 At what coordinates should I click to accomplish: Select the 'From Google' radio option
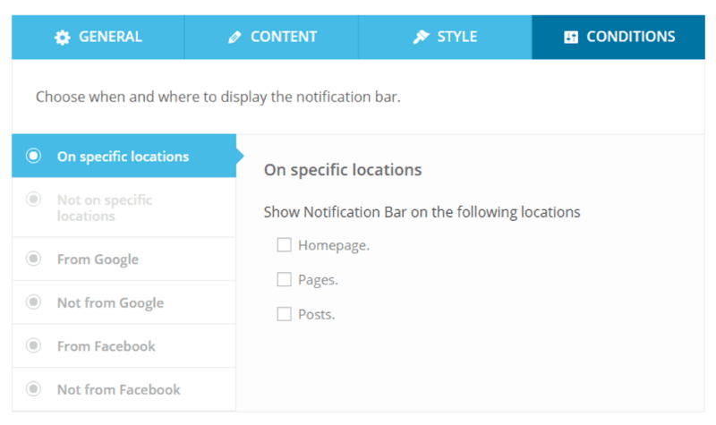33,259
